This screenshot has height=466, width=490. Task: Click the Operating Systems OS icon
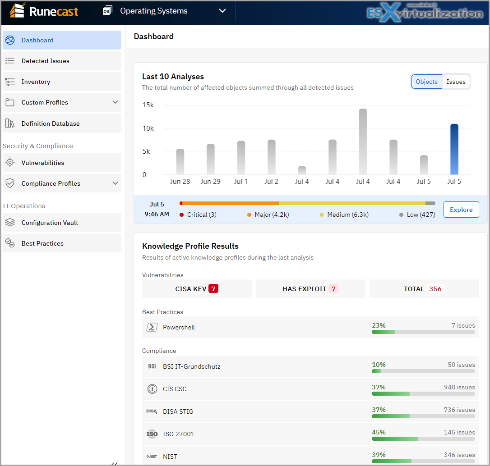click(107, 11)
